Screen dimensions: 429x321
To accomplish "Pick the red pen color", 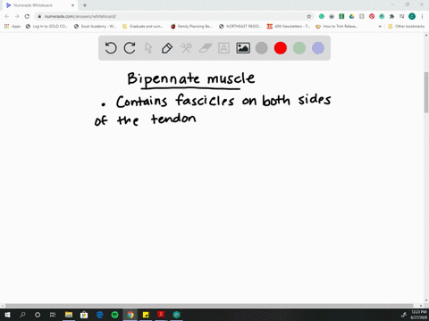I will point(281,48).
